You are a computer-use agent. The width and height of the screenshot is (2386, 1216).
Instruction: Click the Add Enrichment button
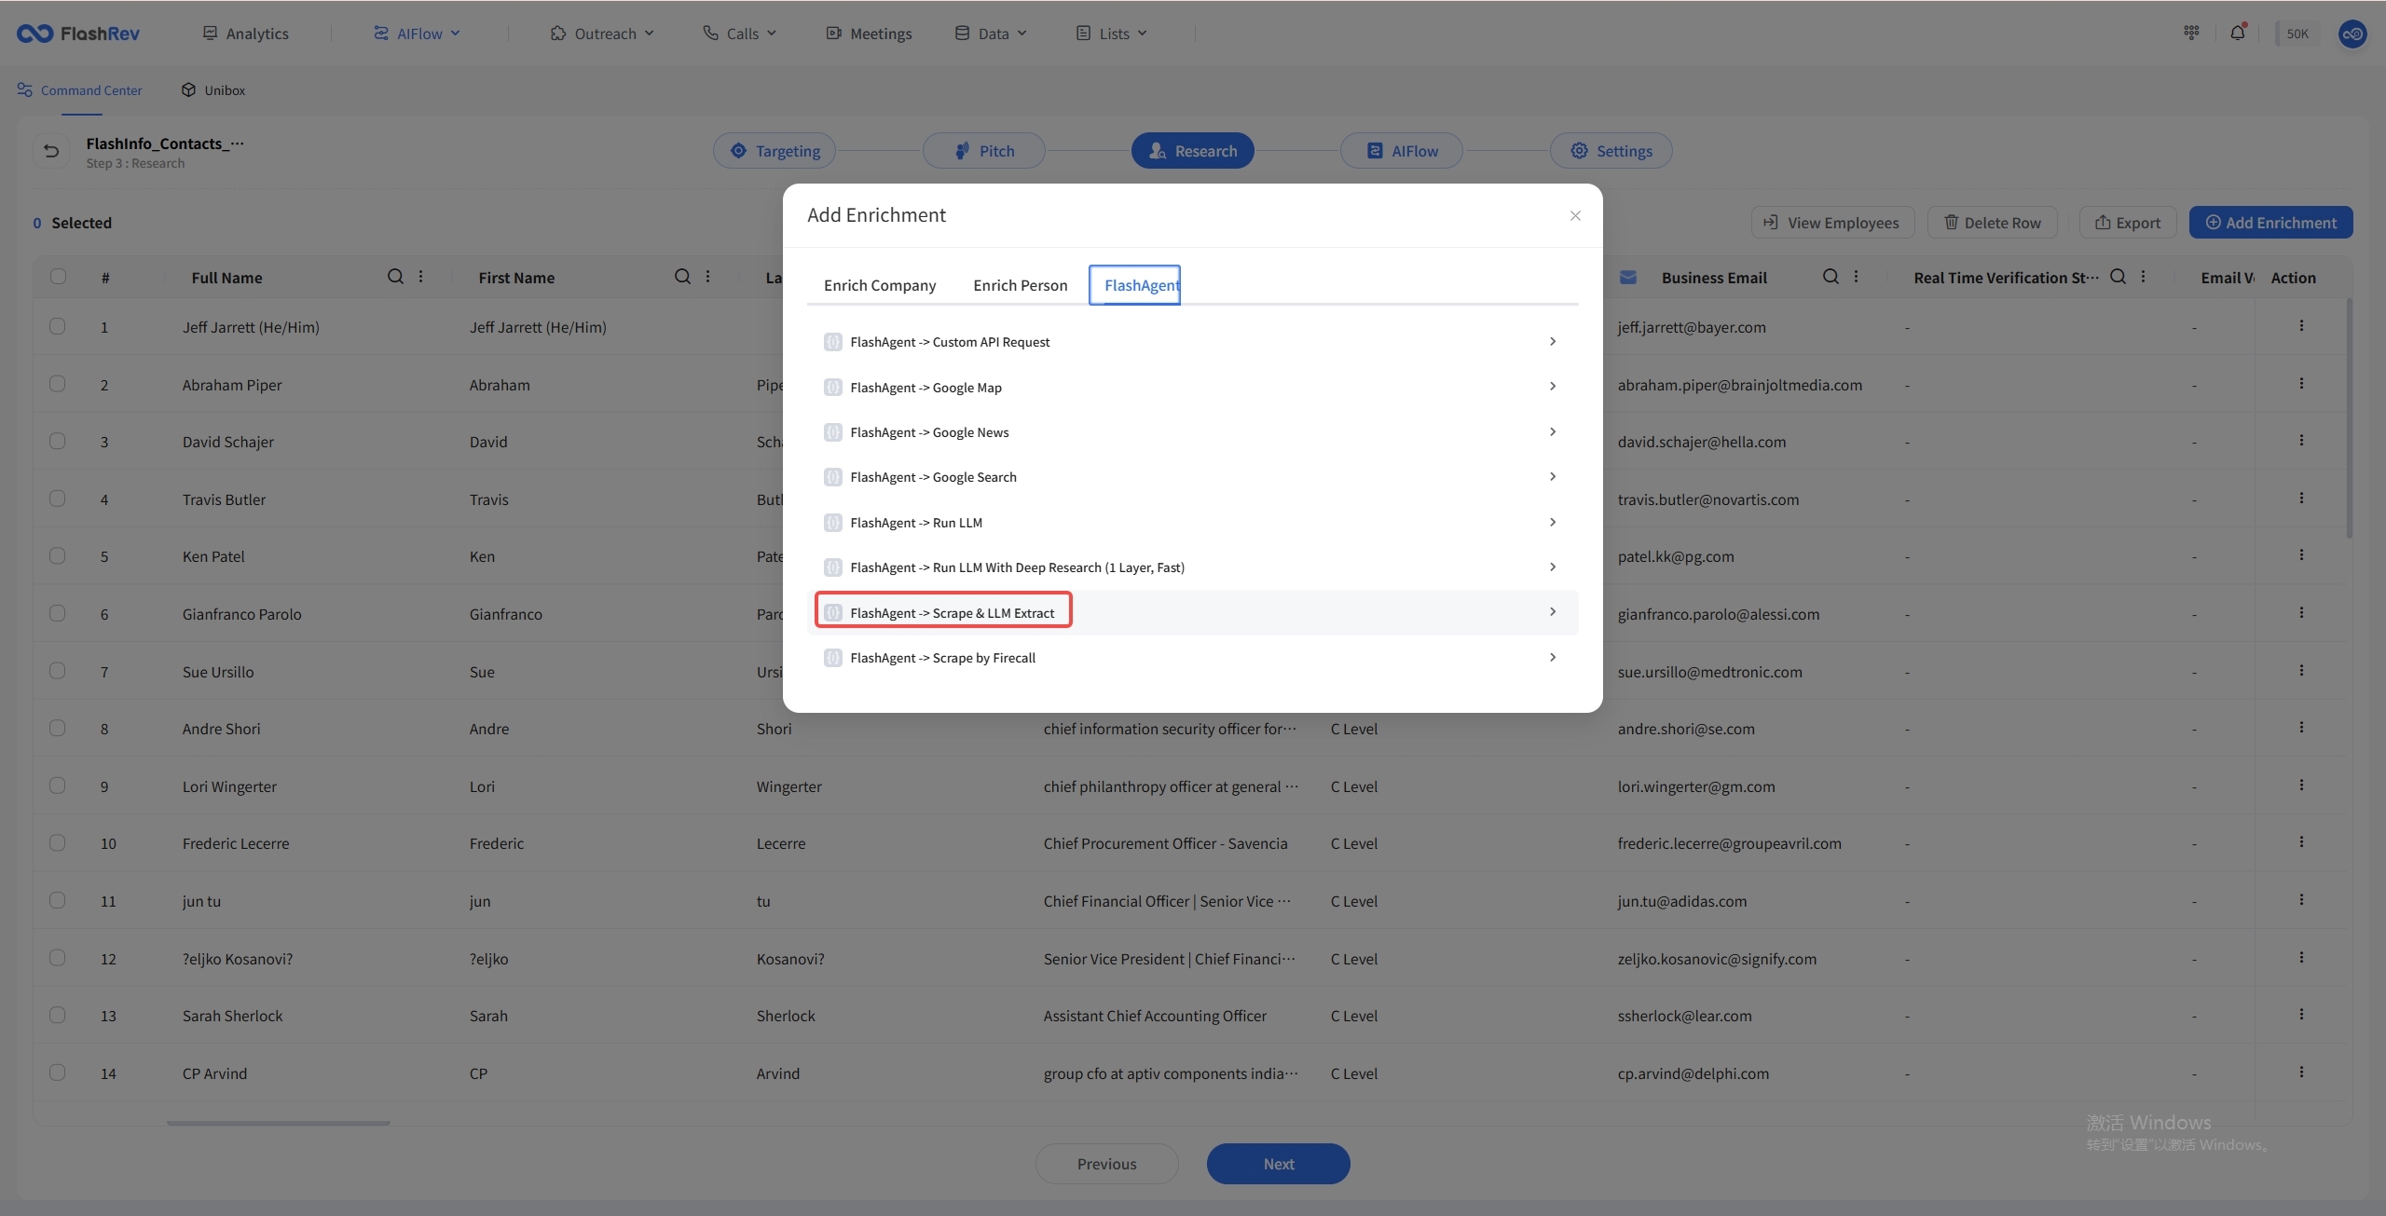coord(2271,223)
